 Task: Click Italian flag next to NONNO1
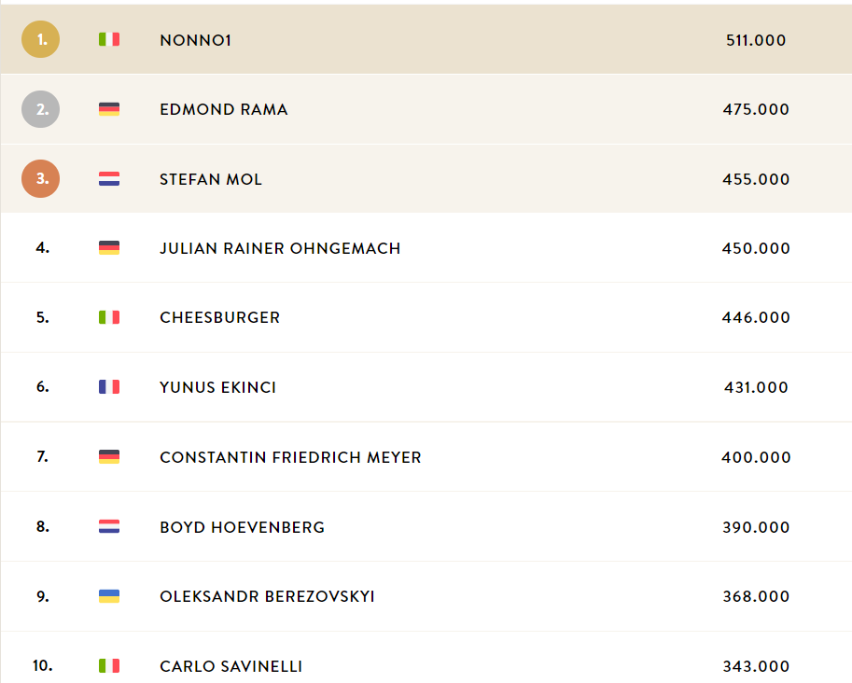(109, 39)
